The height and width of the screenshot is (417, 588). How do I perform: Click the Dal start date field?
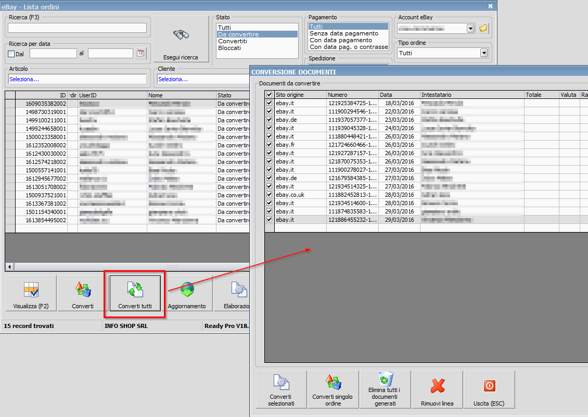53,53
